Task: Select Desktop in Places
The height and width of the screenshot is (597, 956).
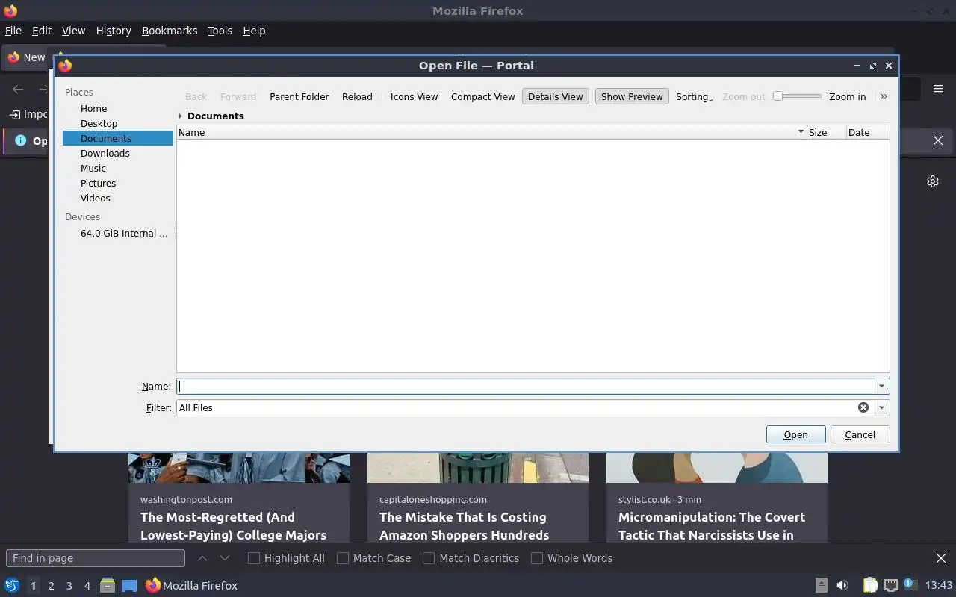Action: pyautogui.click(x=118, y=123)
